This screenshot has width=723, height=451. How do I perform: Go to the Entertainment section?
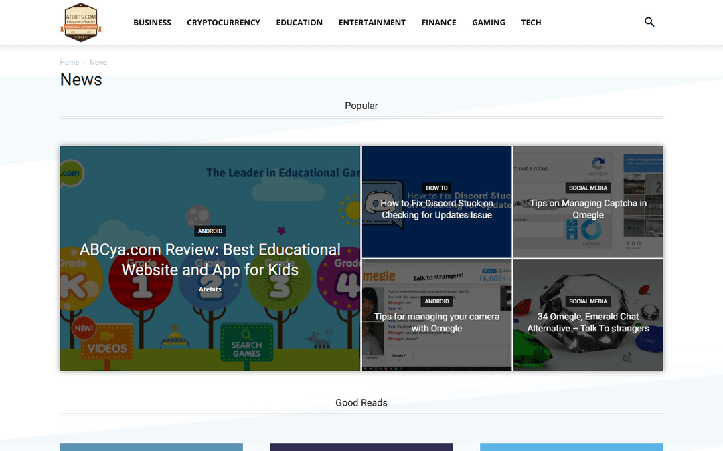(372, 23)
